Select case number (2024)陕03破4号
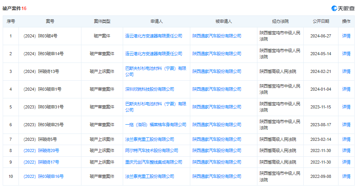Image resolution: width=357 pixels, height=191 pixels. tap(40, 36)
